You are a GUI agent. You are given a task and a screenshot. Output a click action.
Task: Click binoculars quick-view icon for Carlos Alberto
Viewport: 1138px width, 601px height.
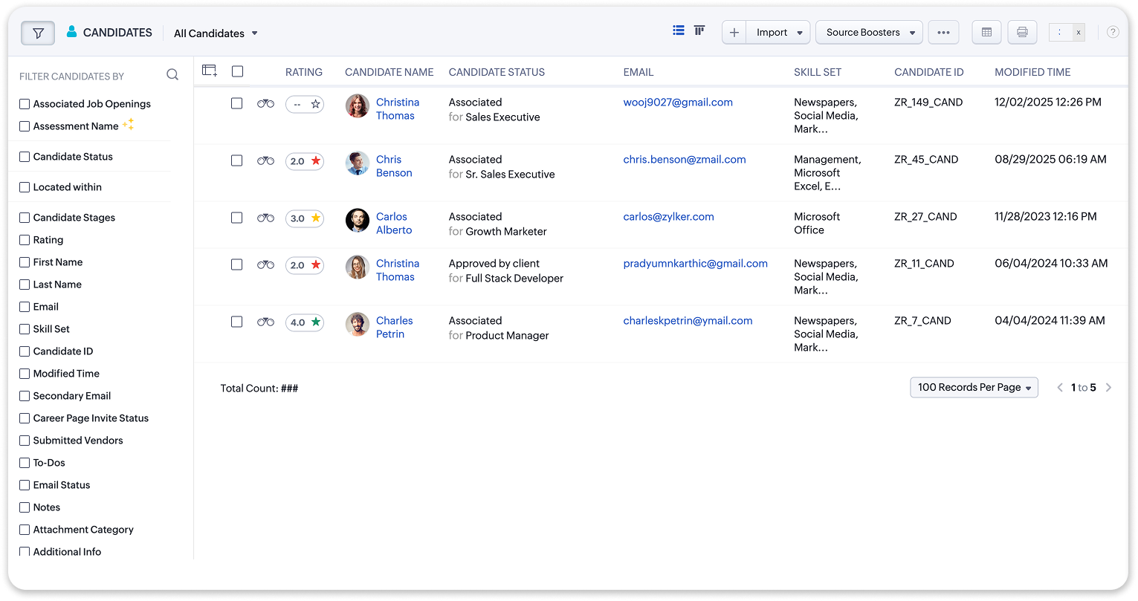click(x=265, y=218)
